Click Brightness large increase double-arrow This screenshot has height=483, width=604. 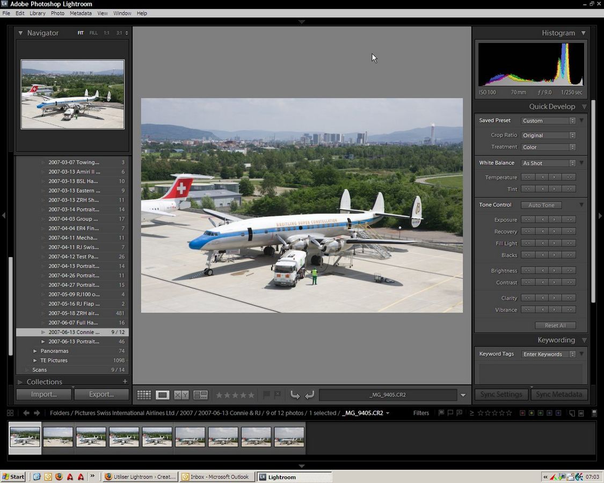tap(569, 270)
